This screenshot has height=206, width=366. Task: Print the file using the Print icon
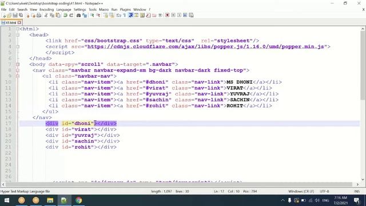[x=39, y=15]
